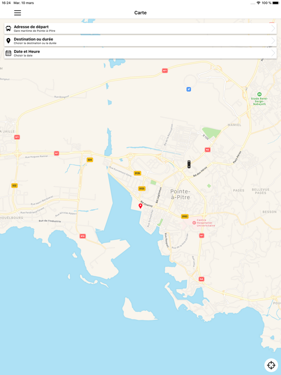Tap the D126 road shield
This screenshot has width=281, height=375.
(137, 173)
